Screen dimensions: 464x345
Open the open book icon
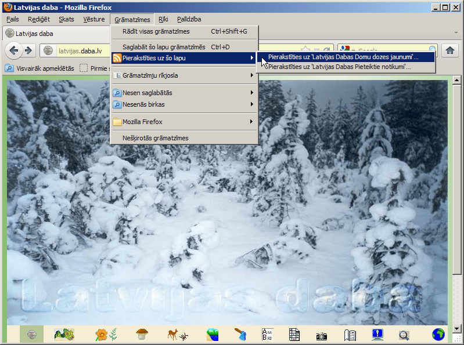pyautogui.click(x=350, y=335)
